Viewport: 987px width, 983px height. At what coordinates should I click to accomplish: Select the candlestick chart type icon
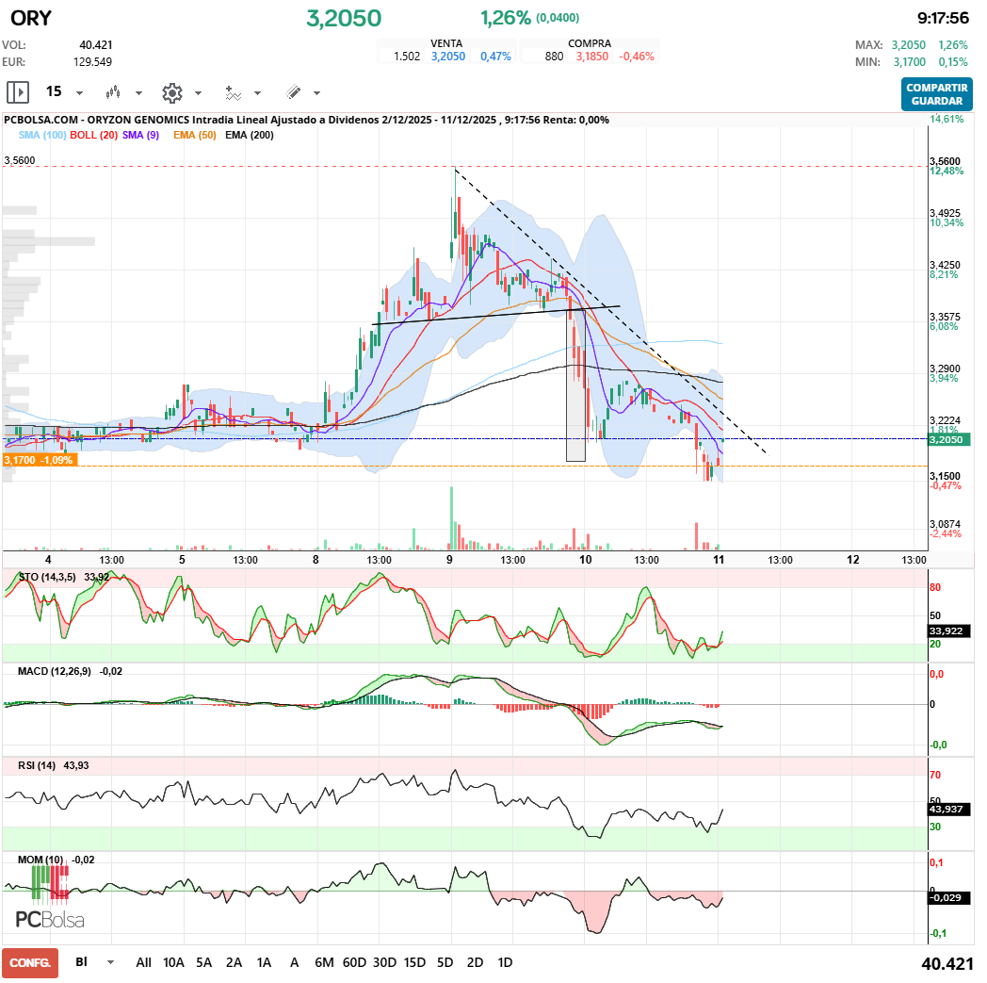click(113, 92)
